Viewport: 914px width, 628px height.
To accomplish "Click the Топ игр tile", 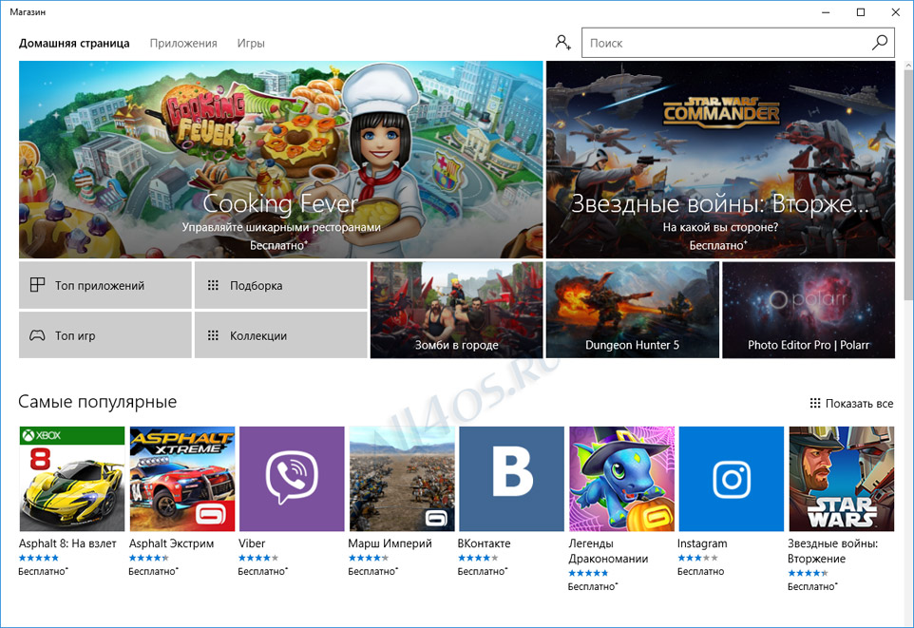I will (x=105, y=335).
